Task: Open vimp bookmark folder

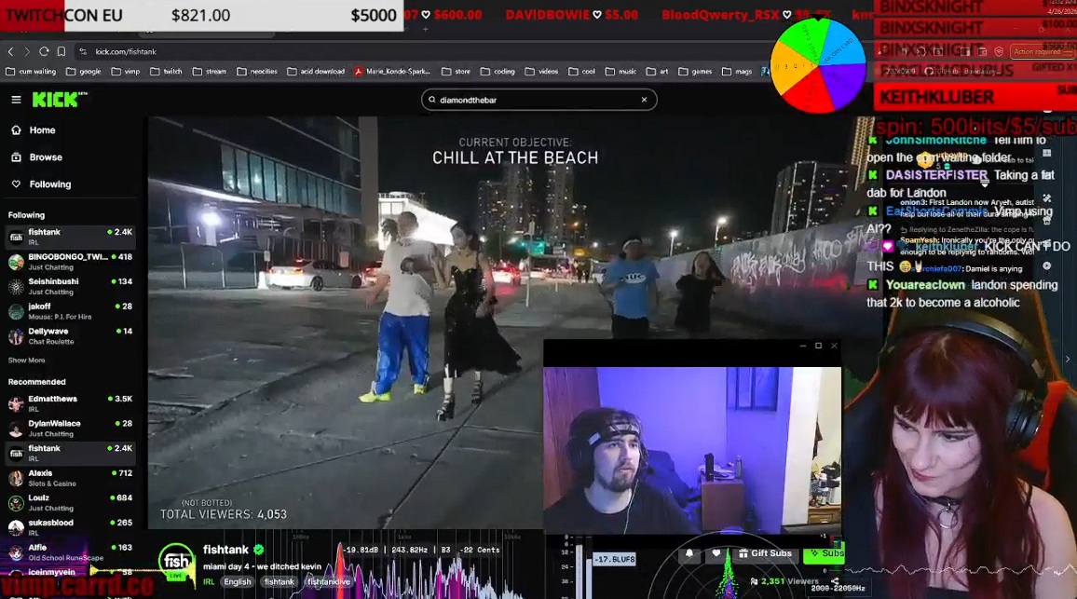Action: click(126, 72)
